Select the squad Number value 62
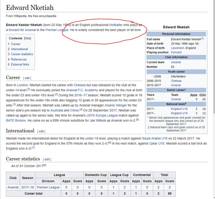Viewport: 215px width, 199px height. coord(173,67)
